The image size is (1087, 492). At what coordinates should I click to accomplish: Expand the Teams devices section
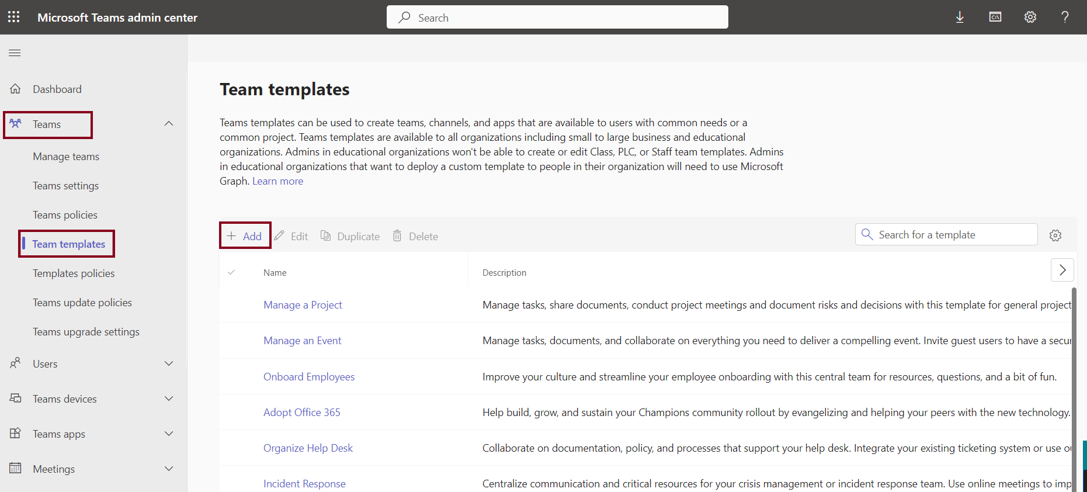[169, 399]
